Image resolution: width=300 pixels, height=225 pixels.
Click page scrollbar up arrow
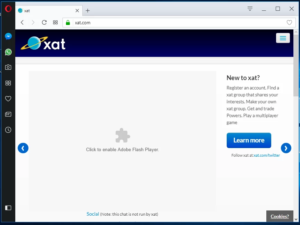(x=296, y=32)
